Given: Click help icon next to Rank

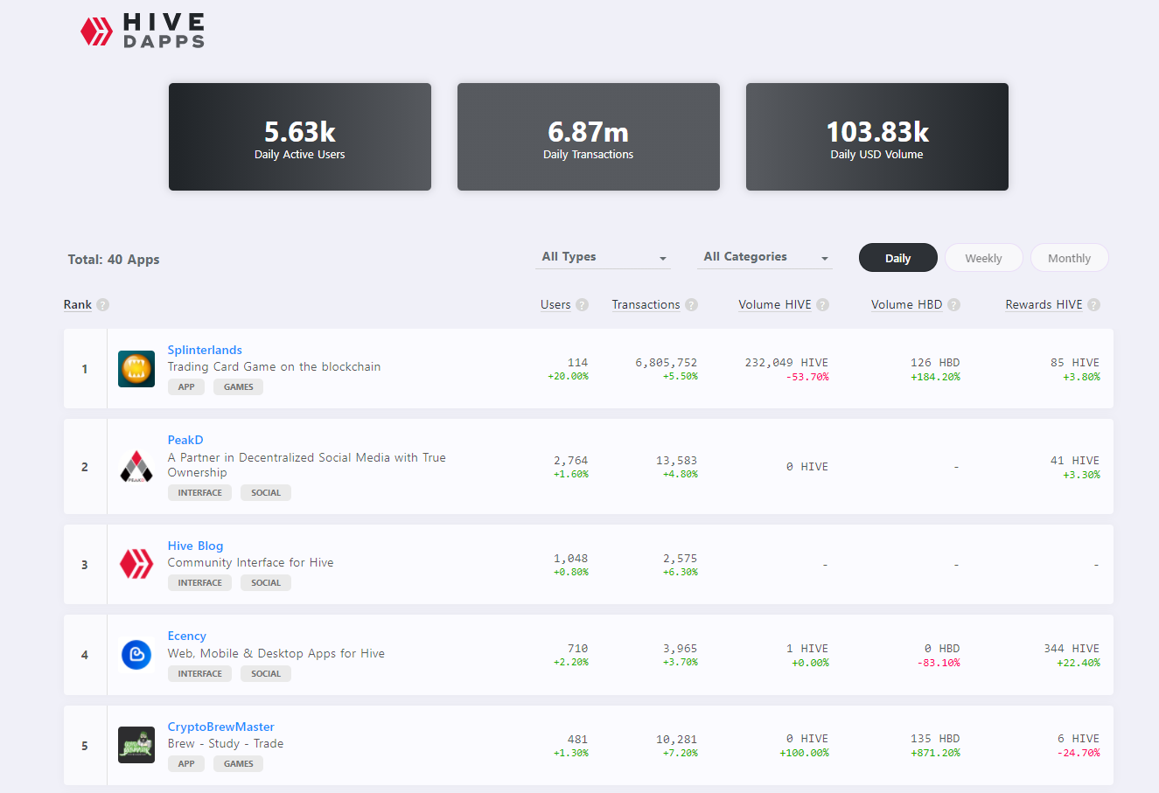Looking at the screenshot, I should [103, 305].
